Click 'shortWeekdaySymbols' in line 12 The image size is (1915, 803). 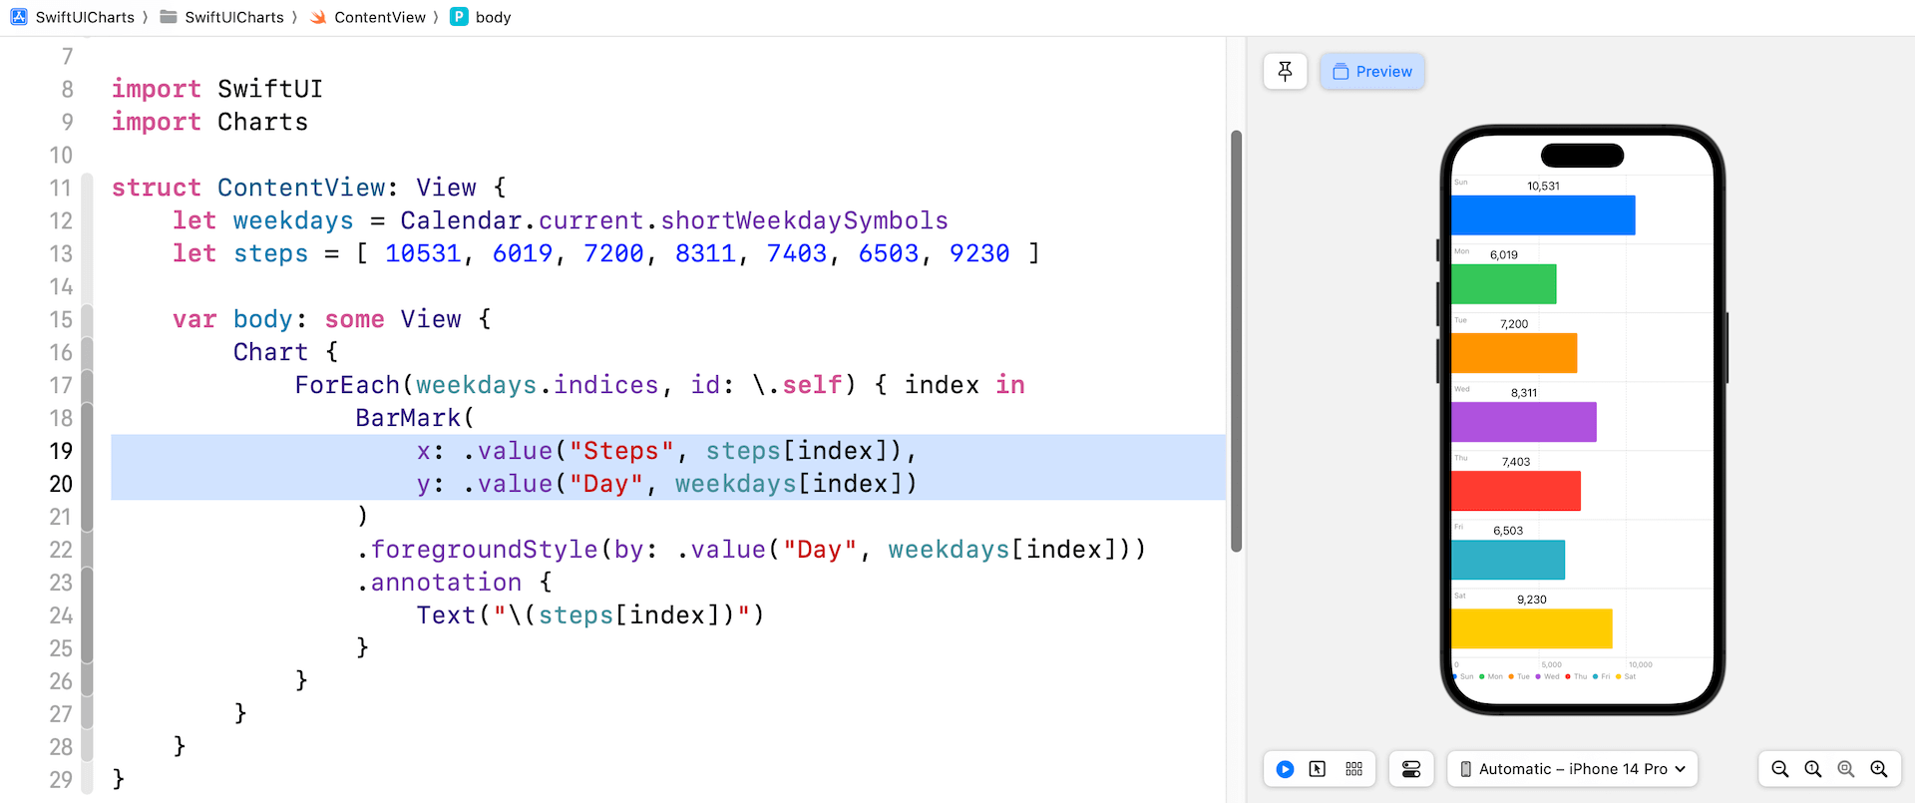(804, 220)
